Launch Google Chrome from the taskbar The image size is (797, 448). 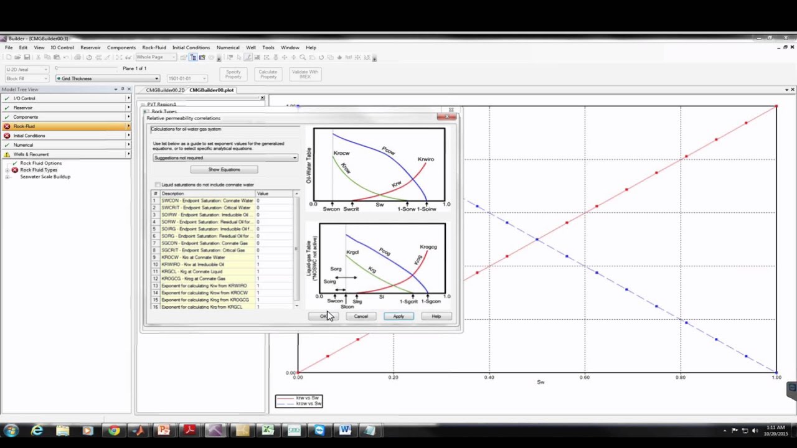[x=113, y=430]
